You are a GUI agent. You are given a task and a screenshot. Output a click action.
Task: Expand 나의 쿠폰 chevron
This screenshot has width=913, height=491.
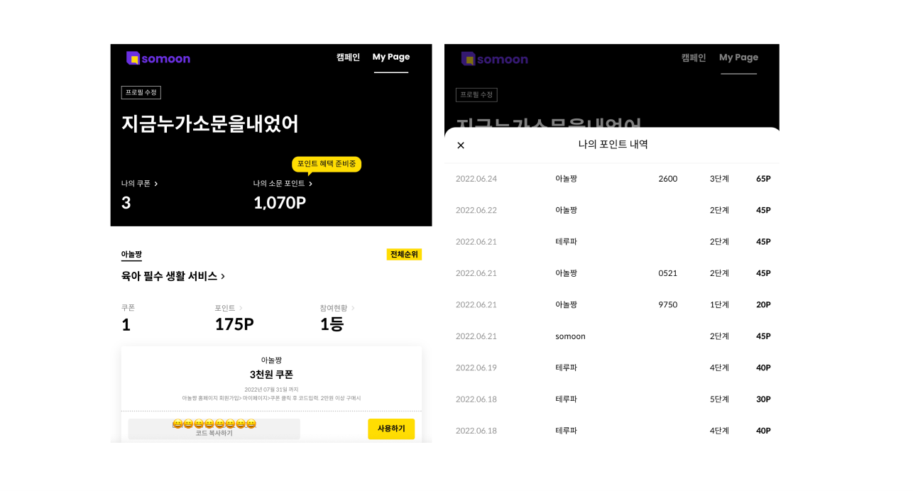(x=156, y=184)
